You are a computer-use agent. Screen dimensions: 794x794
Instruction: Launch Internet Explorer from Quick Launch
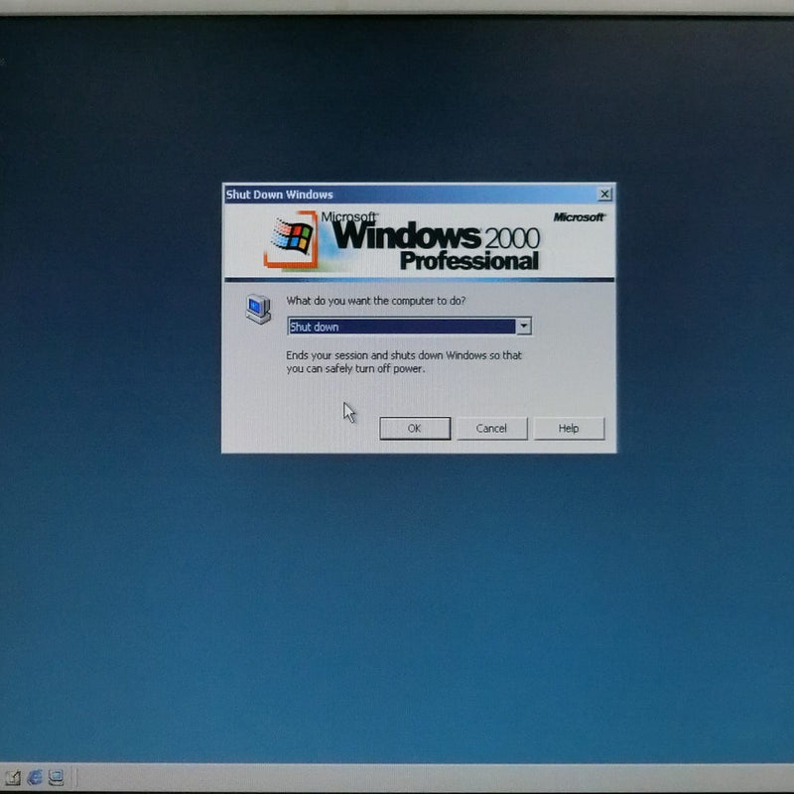click(36, 776)
